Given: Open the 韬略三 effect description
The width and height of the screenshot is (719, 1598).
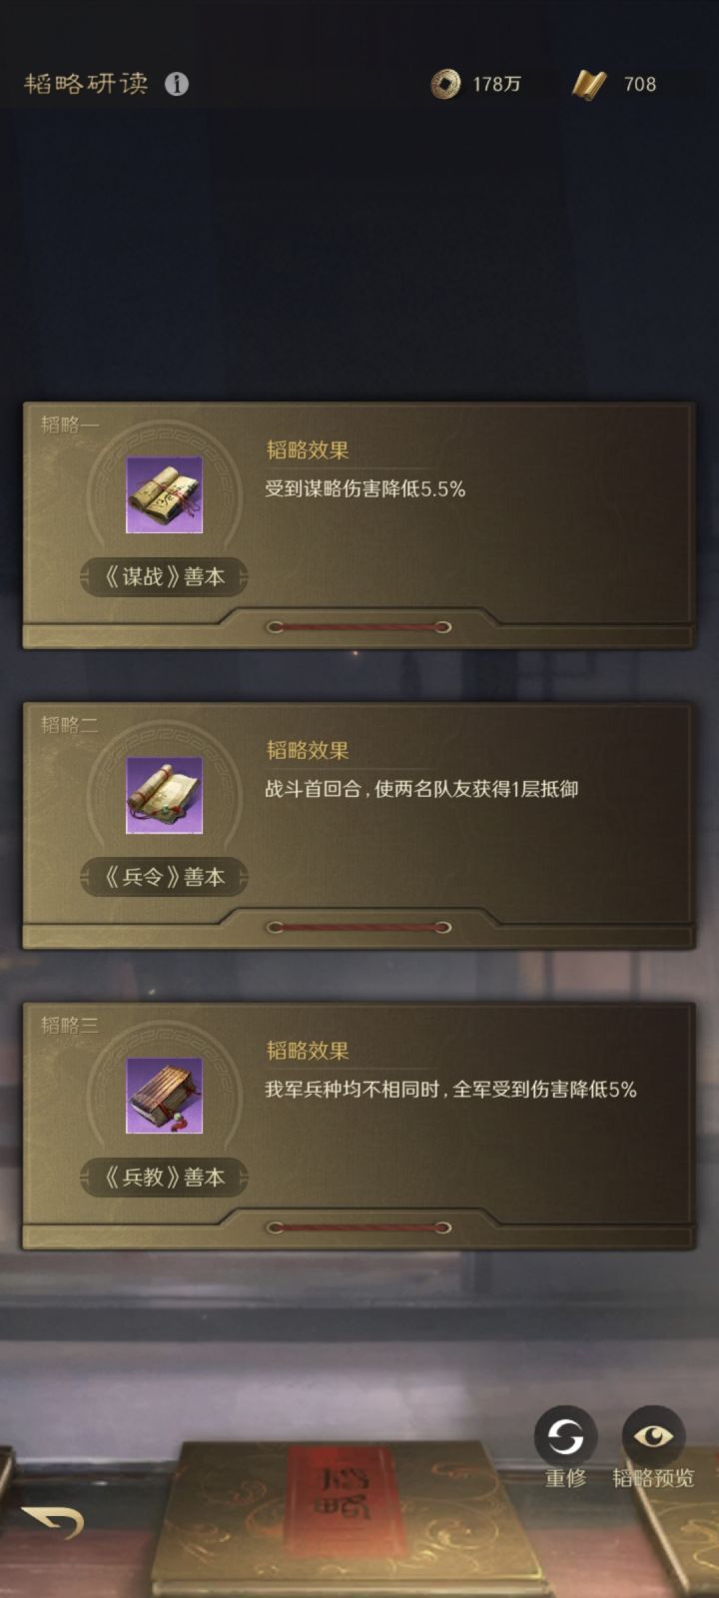Looking at the screenshot, I should click(450, 1090).
